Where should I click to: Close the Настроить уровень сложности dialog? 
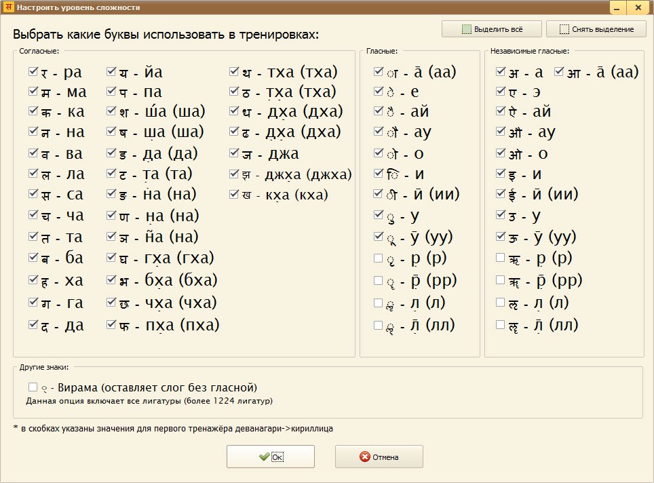[638, 7]
